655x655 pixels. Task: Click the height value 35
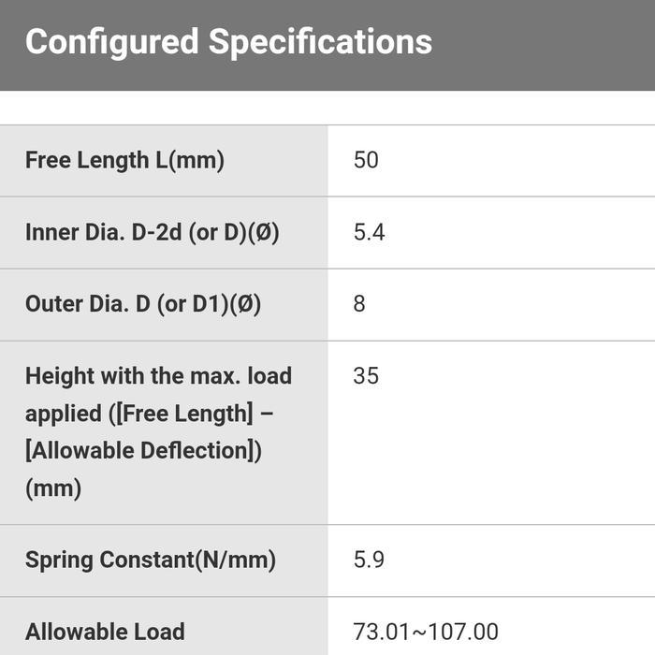click(366, 376)
